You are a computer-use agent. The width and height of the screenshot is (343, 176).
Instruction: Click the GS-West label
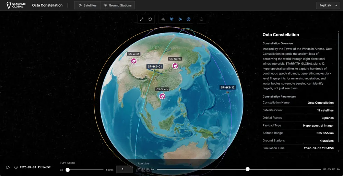pos(134,54)
